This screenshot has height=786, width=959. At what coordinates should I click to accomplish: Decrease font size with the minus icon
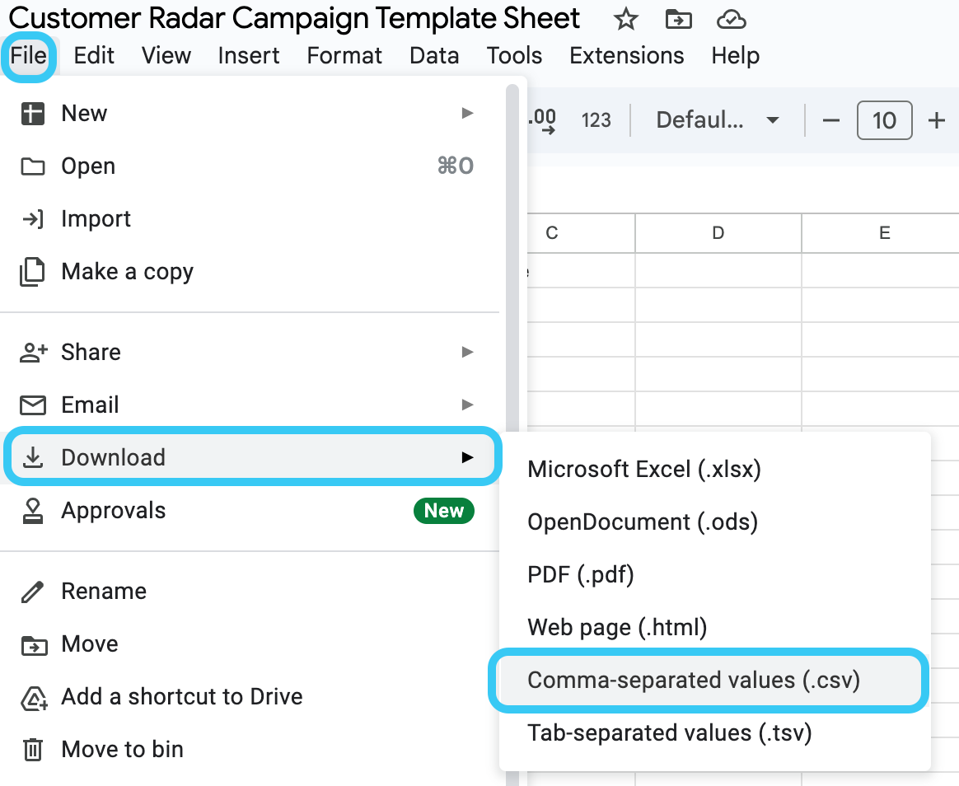(x=830, y=120)
